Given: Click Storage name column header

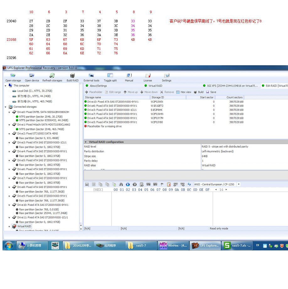Looking at the screenshot, I should [117, 97].
